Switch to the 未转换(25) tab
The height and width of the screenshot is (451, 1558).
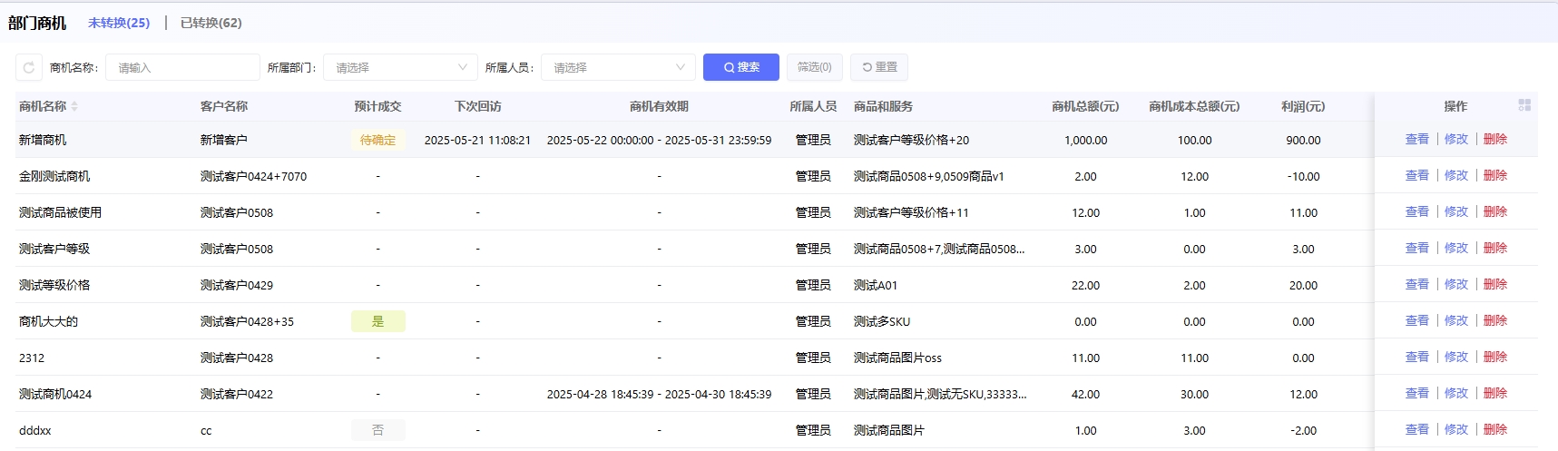pos(119,23)
